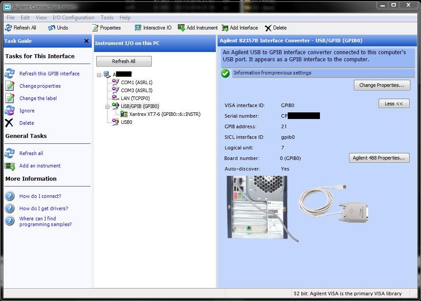Viewport: 421px width, 301px height.
Task: Click the Agilent 488 Properties... button
Action: [379, 158]
